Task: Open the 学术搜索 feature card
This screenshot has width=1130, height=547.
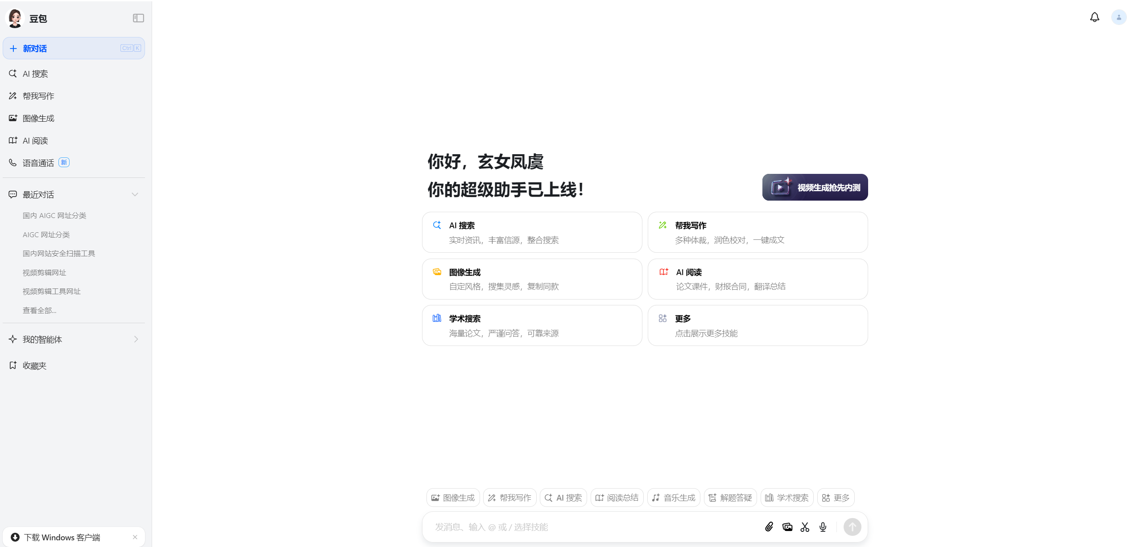Action: point(532,325)
